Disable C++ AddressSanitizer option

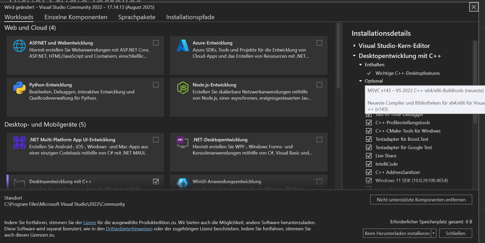coord(369,172)
